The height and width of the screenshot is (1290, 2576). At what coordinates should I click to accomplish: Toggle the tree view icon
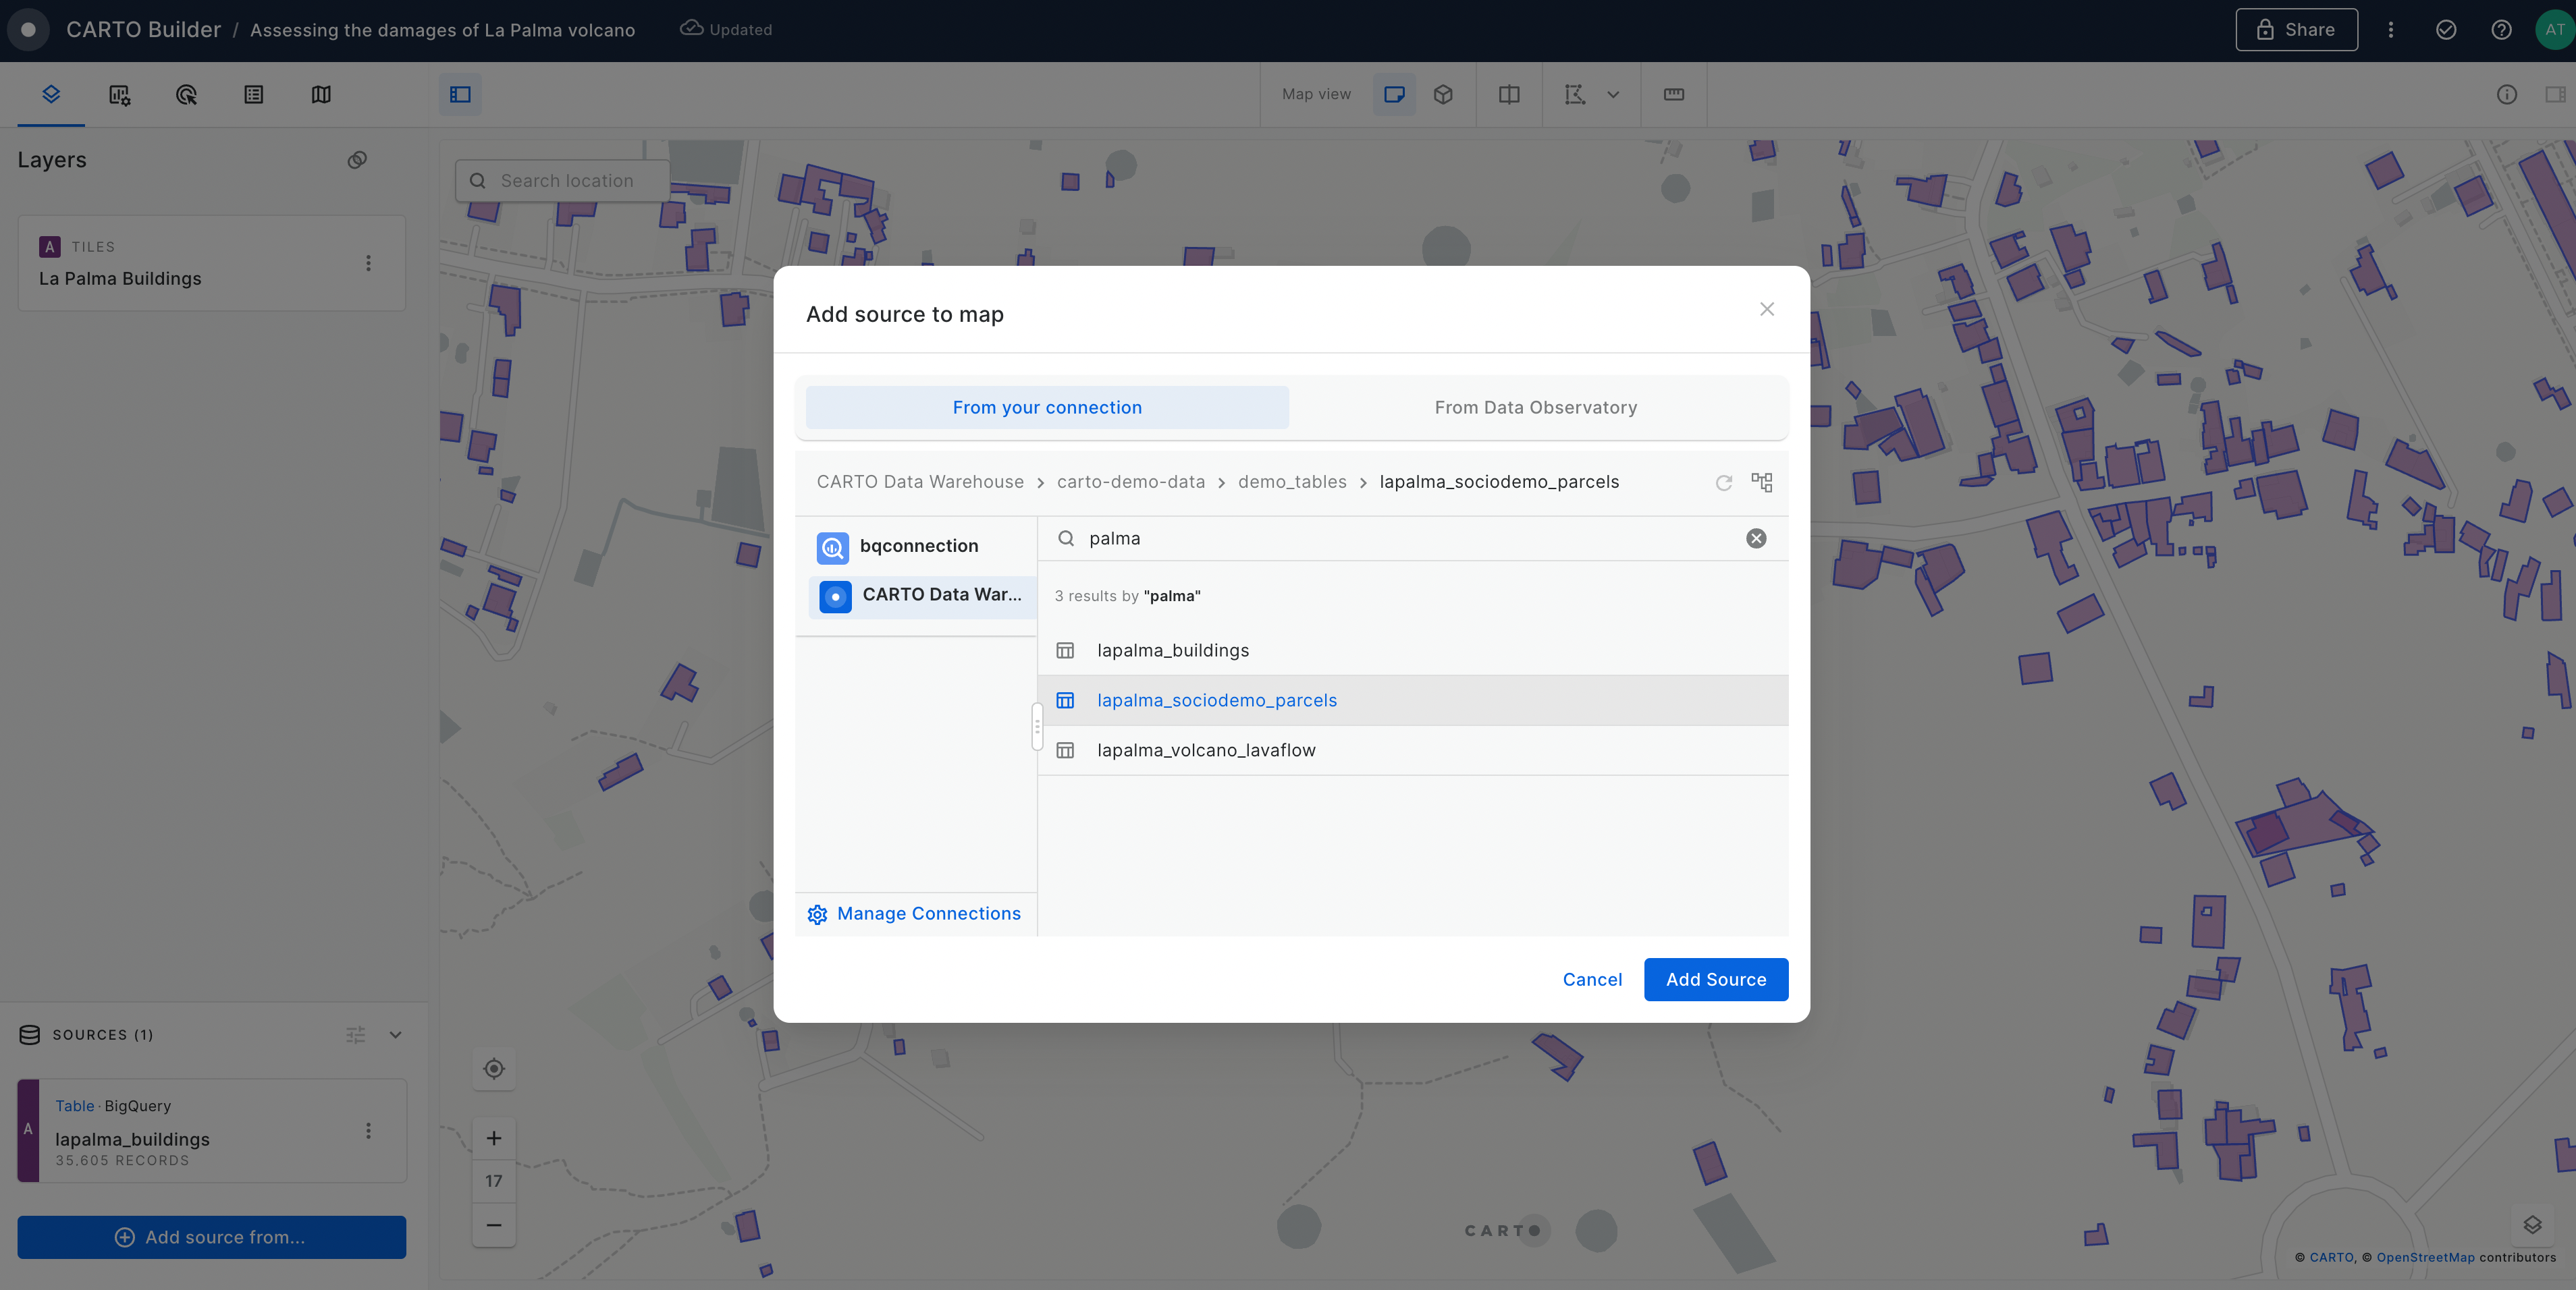point(1762,482)
